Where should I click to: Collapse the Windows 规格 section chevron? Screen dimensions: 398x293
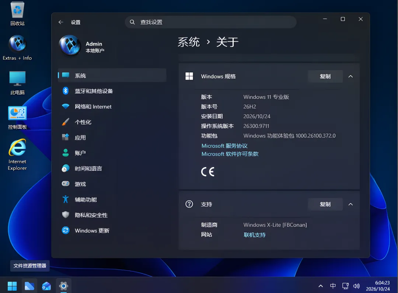pyautogui.click(x=350, y=76)
